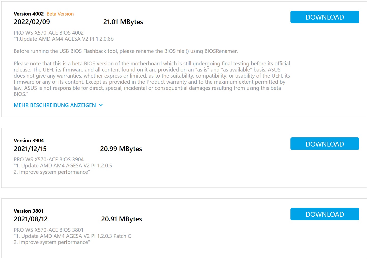Download BIOS Version 4002 beta
This screenshot has width=367, height=259.
coord(325,17)
